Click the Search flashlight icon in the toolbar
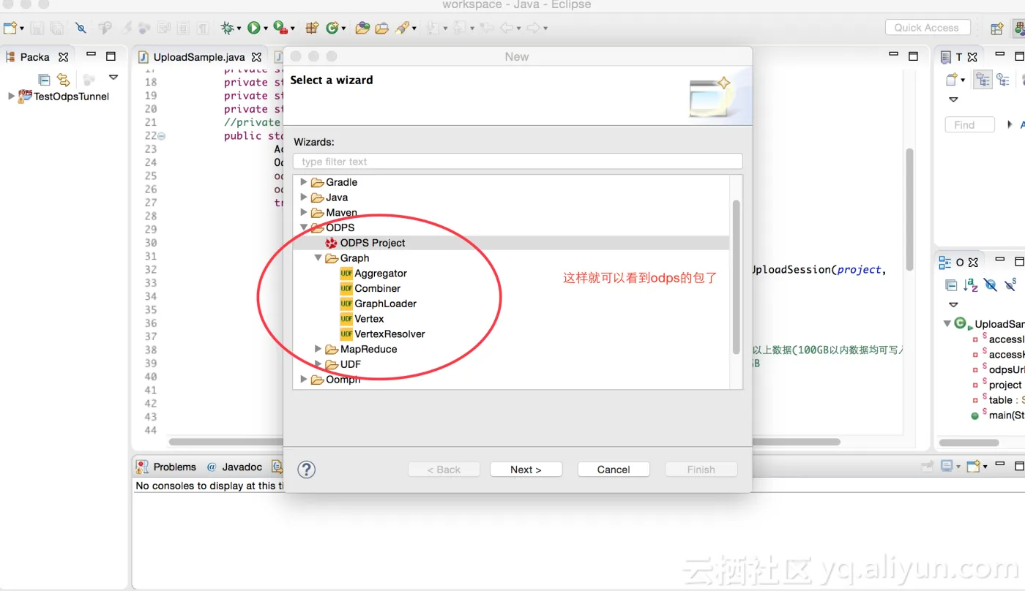This screenshot has height=591, width=1025. (x=402, y=28)
